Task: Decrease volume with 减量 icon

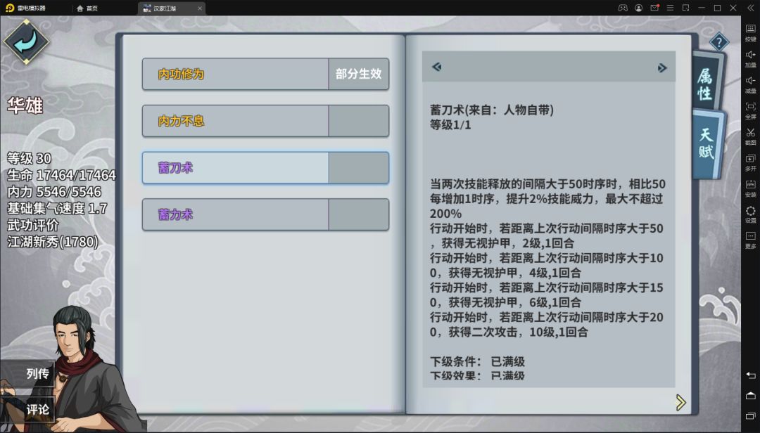Action: pos(750,84)
